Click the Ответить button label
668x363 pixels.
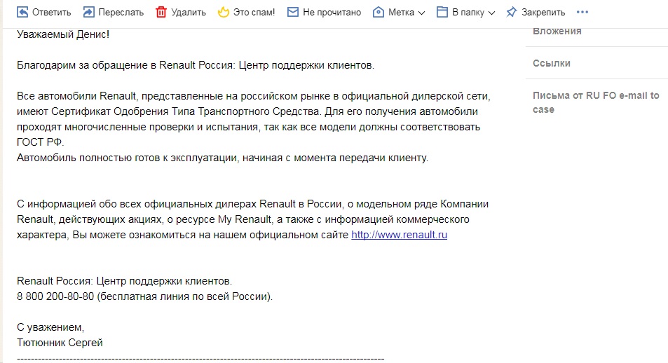click(x=52, y=13)
